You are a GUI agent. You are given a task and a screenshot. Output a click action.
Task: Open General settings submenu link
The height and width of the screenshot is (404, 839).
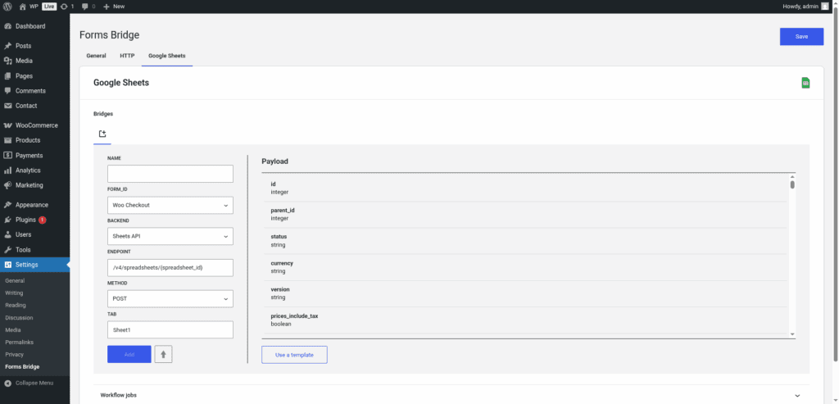[x=15, y=280]
